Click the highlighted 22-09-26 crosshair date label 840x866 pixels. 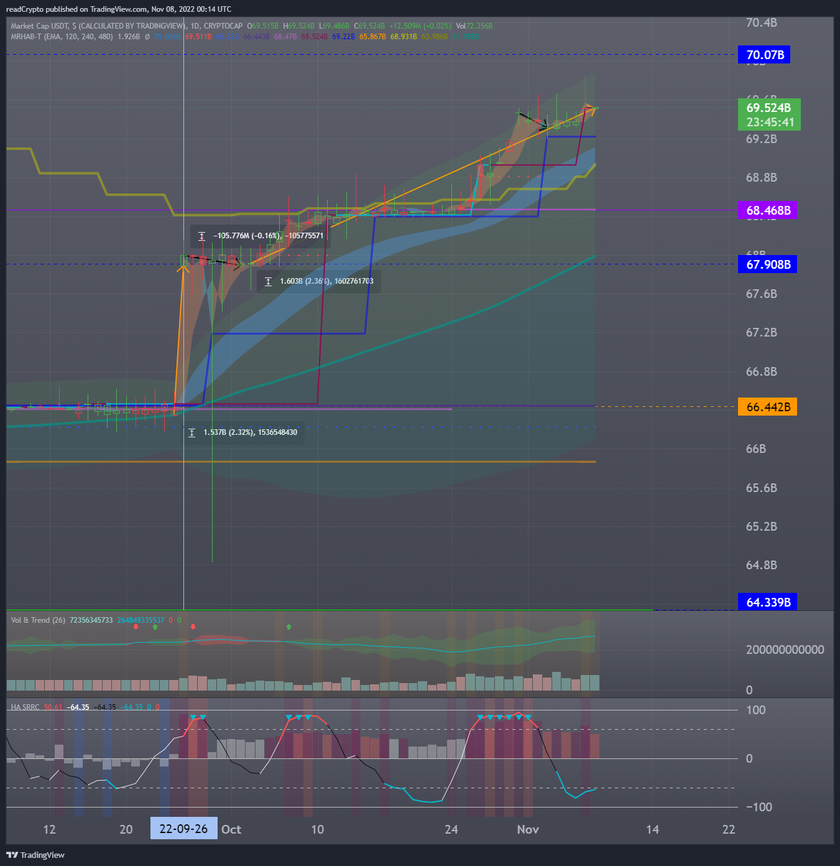(183, 829)
